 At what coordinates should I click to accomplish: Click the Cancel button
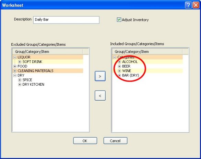click(115, 141)
